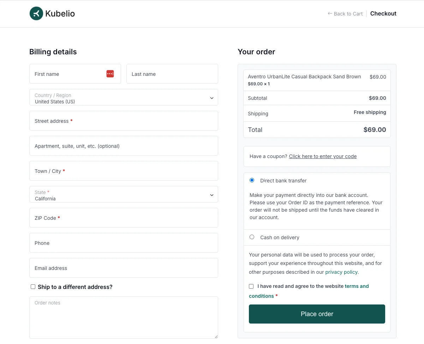The width and height of the screenshot is (424, 344).
Task: Click the ZIP Code field
Action: tap(124, 218)
